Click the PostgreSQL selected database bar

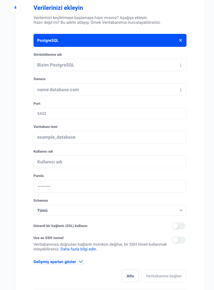[104, 41]
